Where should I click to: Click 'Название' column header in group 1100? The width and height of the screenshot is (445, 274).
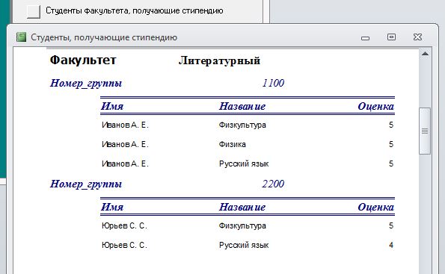tap(242, 106)
